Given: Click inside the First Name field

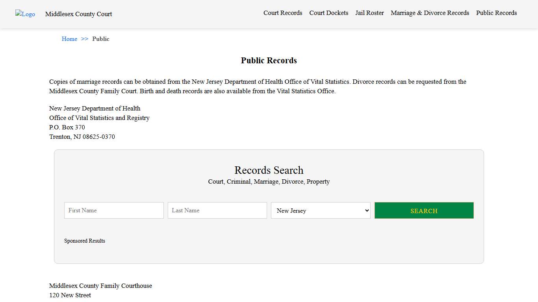Looking at the screenshot, I should [x=113, y=210].
